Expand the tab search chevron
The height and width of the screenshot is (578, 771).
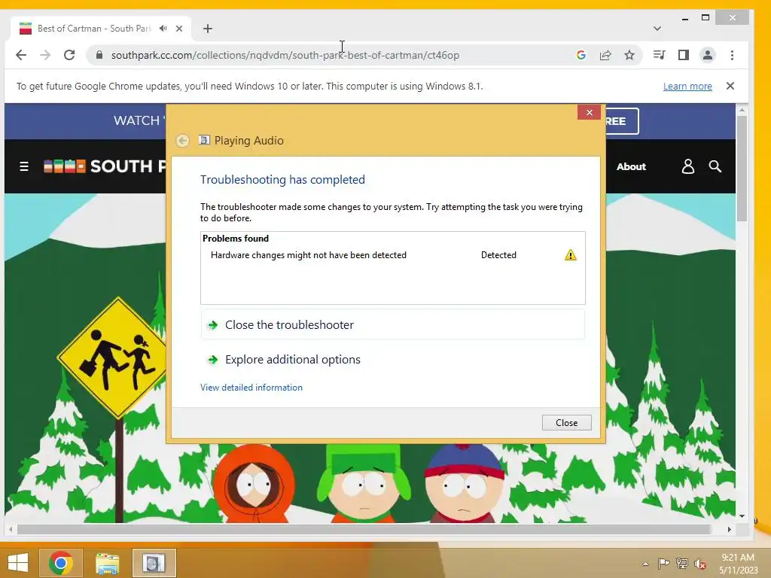point(657,29)
